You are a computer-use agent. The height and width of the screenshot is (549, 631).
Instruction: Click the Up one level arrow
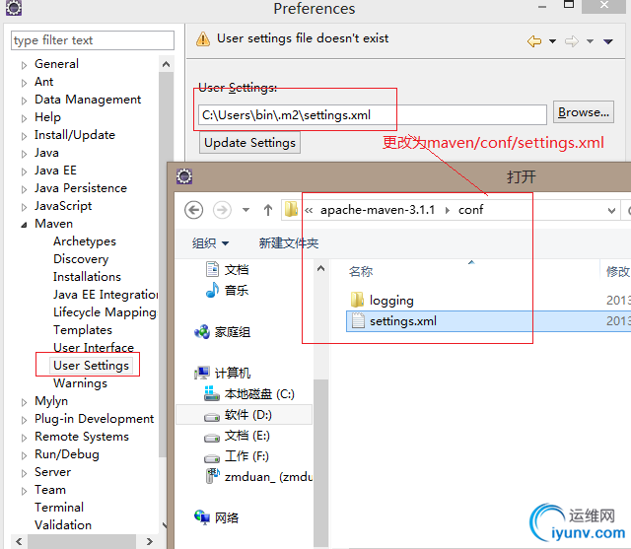point(268,210)
